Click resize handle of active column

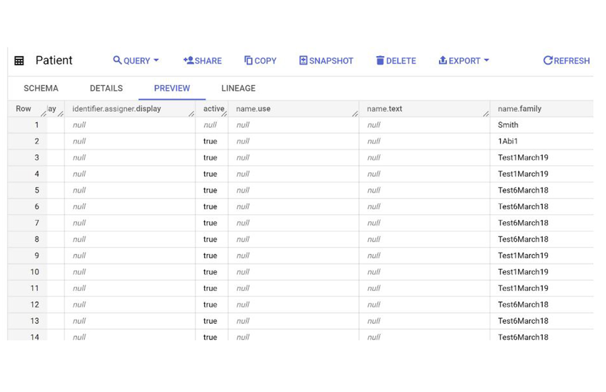tap(224, 114)
